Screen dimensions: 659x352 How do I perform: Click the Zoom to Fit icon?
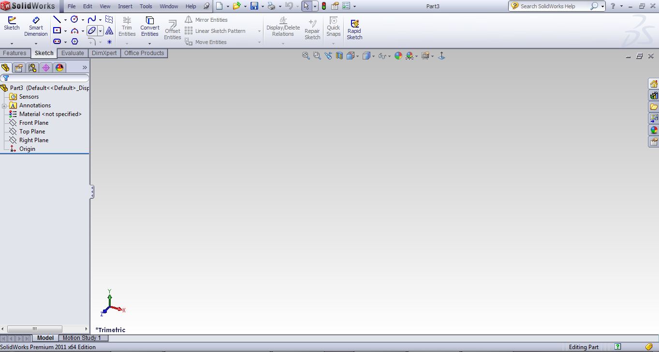[x=306, y=56]
